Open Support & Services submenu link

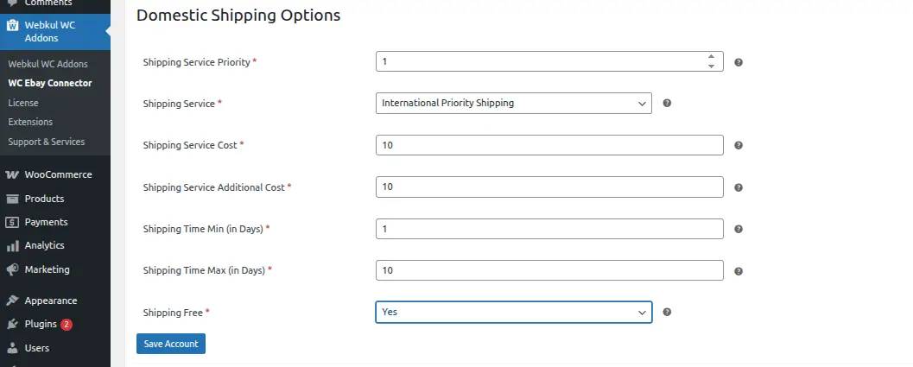[x=47, y=141]
